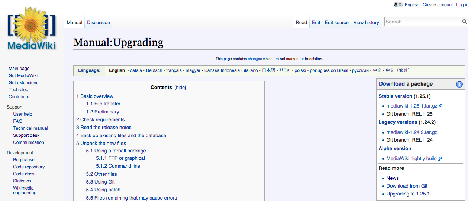
Task: Jump to '3 Read the release notes'
Action: [x=104, y=128]
